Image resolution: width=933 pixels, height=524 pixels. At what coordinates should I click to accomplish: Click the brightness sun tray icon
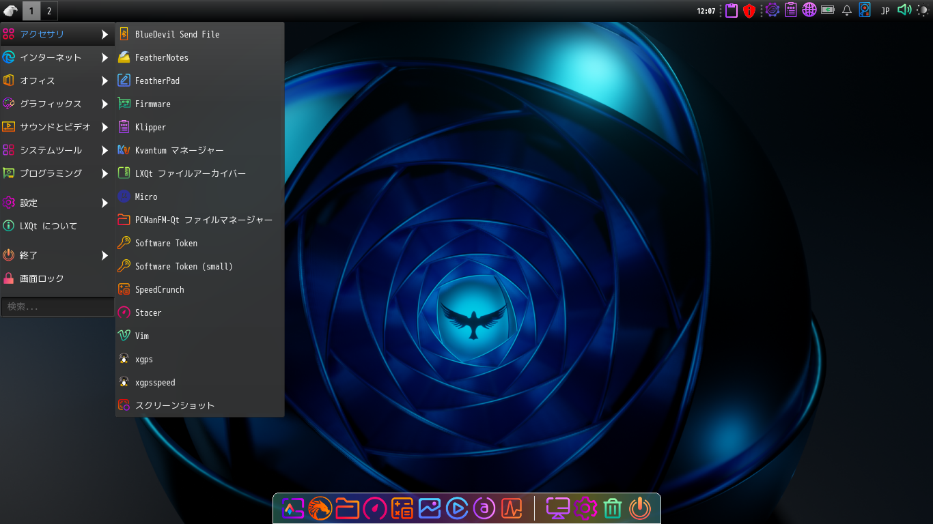923,10
